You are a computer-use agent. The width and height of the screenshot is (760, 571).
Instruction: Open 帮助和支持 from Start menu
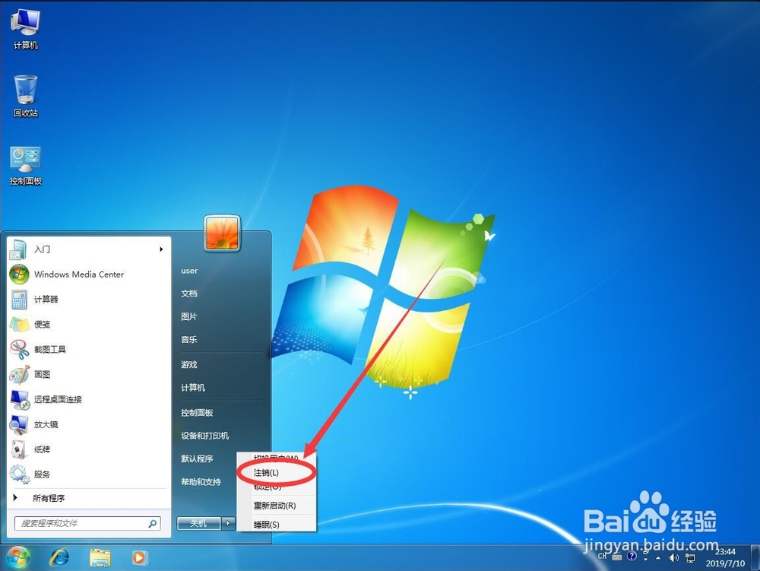201,482
